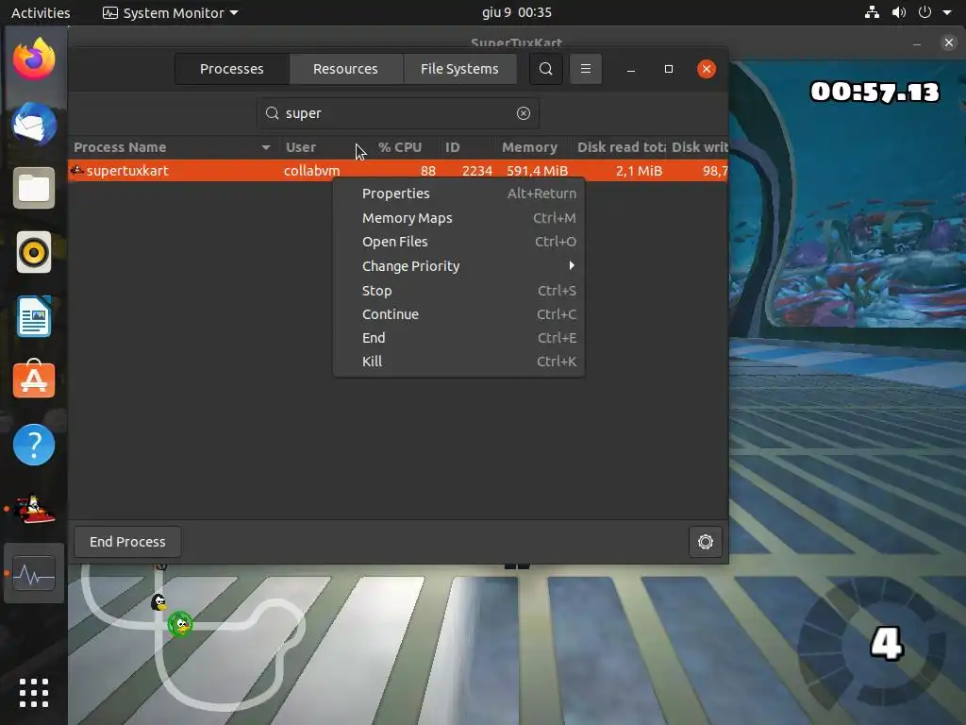Open Firefox from the dock
The width and height of the screenshot is (966, 725).
tap(34, 59)
